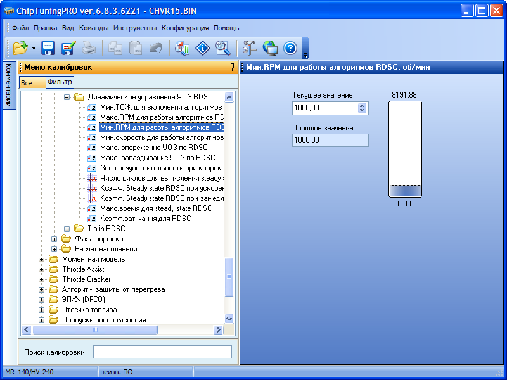Expand the Throttle Assist folder
The width and height of the screenshot is (507, 380).
[x=42, y=269]
